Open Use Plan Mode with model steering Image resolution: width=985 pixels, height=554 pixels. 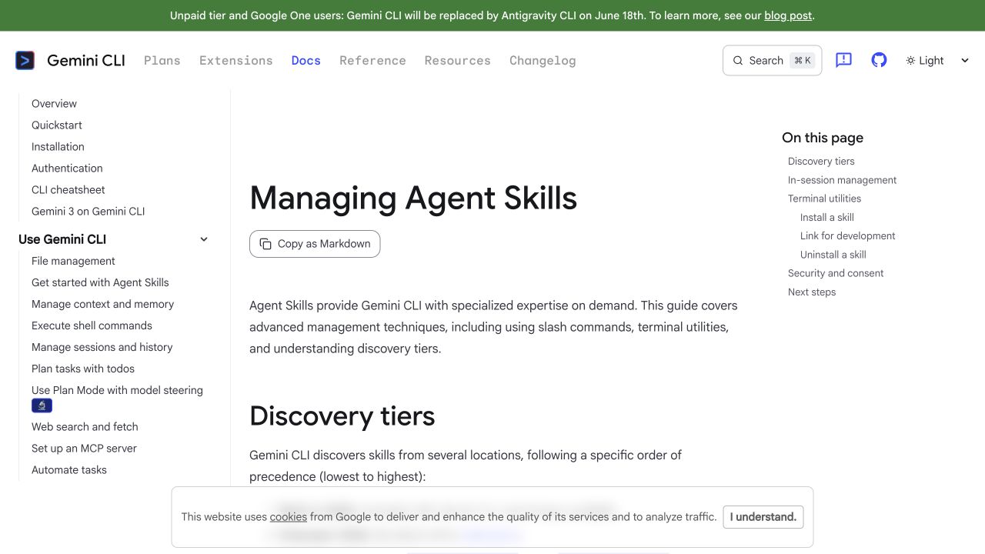[x=117, y=391]
